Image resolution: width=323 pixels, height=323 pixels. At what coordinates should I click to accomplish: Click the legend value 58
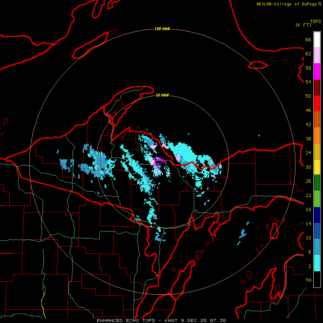(x=308, y=68)
